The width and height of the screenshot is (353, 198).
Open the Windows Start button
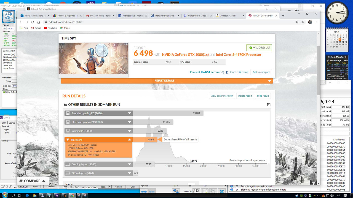click(x=4, y=195)
